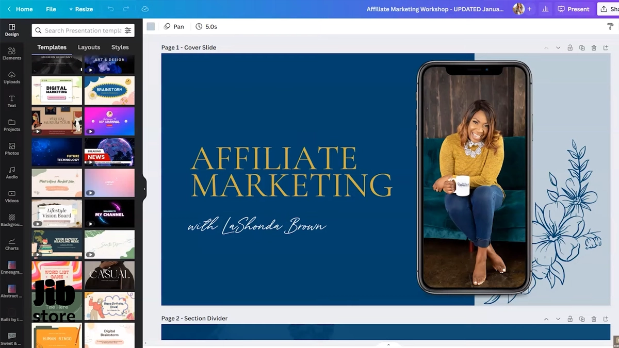Duplicate Page 1 using the duplicate icon

point(582,47)
